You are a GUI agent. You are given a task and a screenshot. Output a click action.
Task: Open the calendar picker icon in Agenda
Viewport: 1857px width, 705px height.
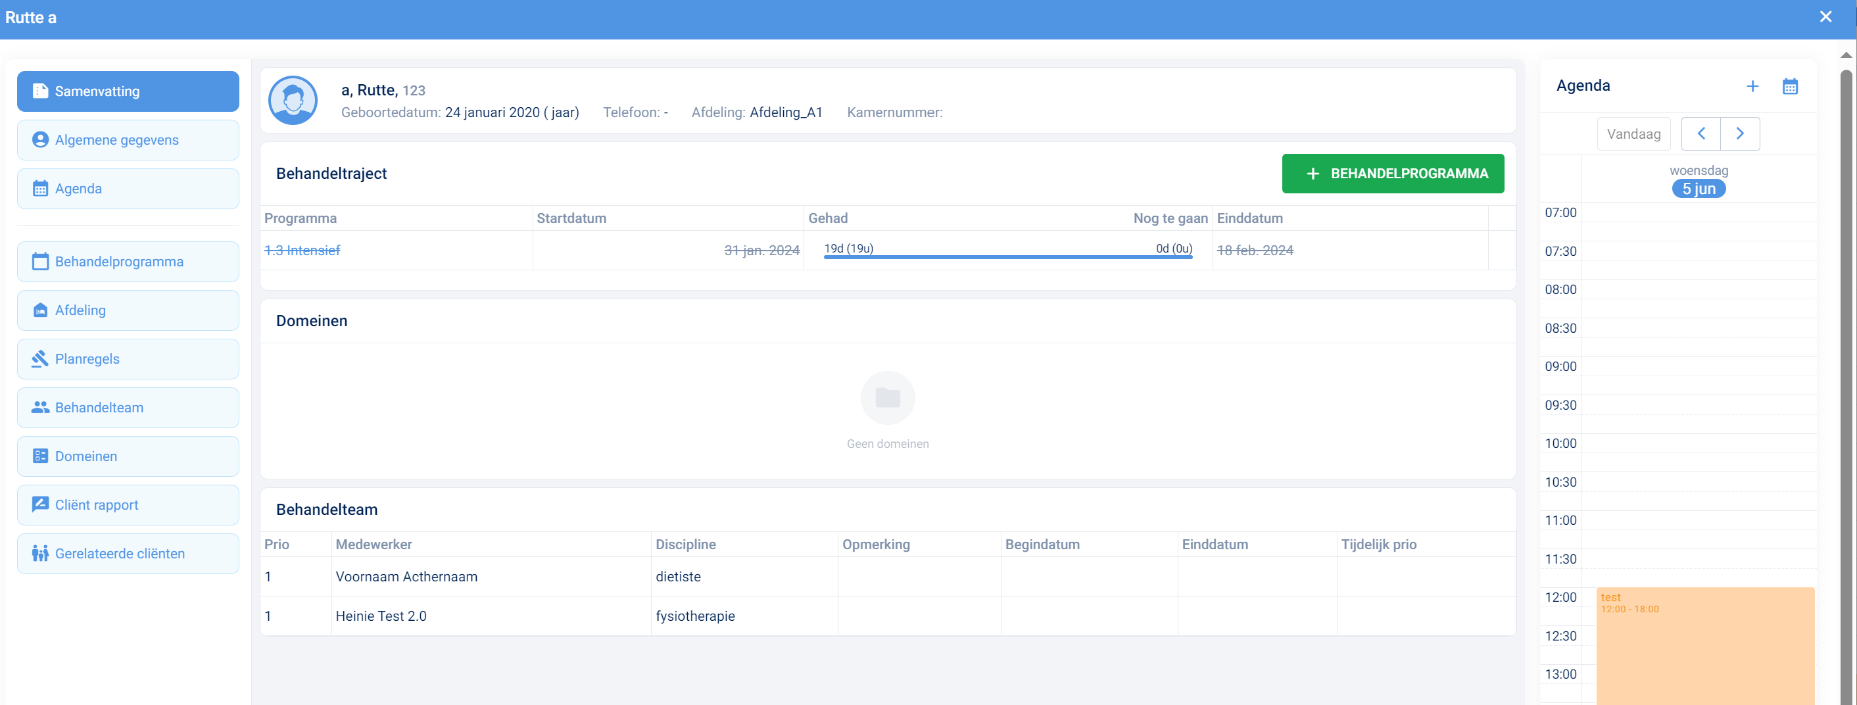pyautogui.click(x=1789, y=87)
